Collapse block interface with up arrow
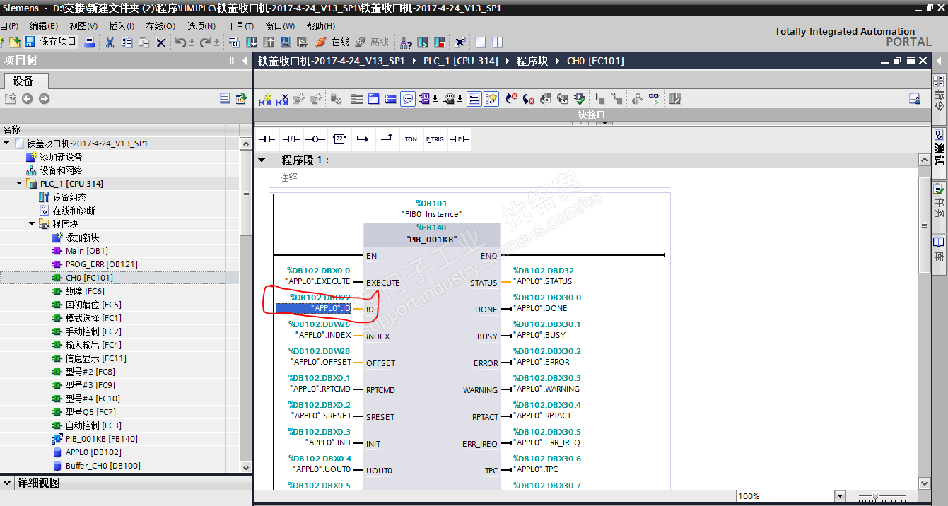Image resolution: width=948 pixels, height=506 pixels. click(580, 123)
